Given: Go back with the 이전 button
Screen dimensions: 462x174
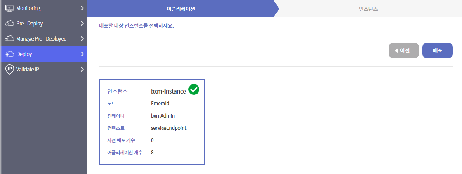Looking at the screenshot, I should point(404,50).
